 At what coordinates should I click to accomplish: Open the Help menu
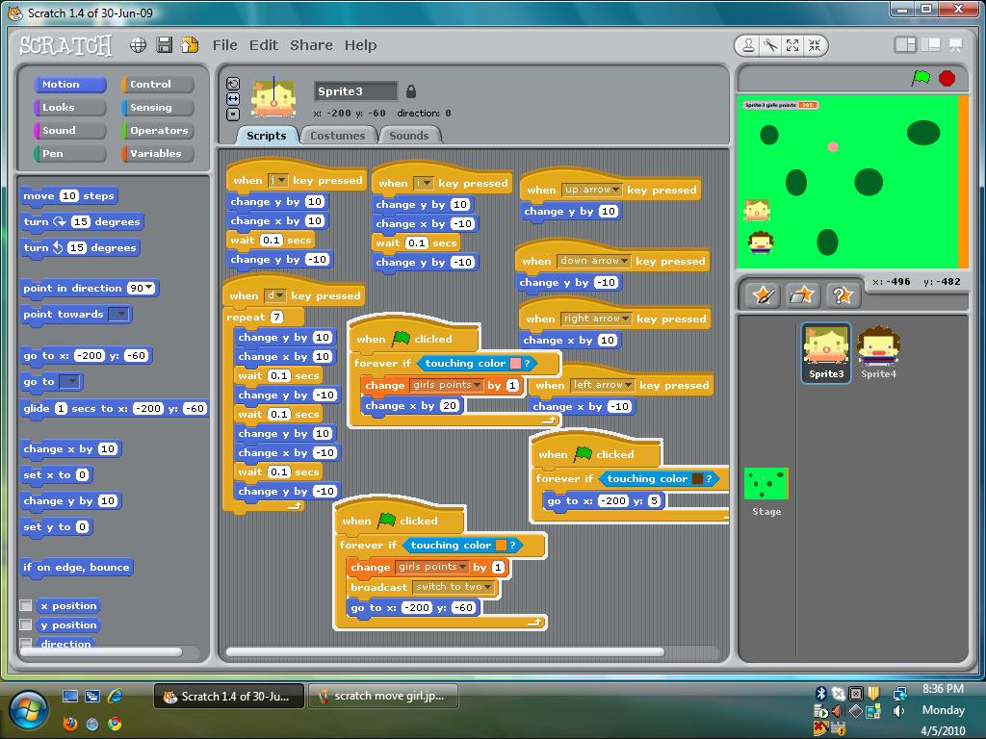point(360,45)
